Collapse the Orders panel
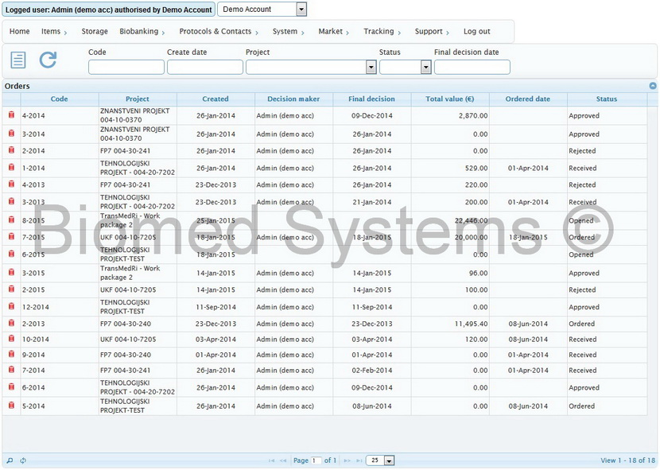Image resolution: width=660 pixels, height=470 pixels. (x=652, y=85)
